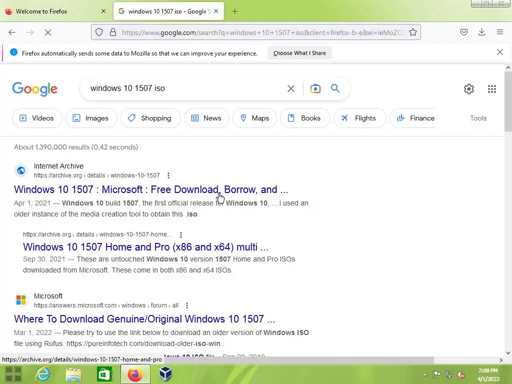Open the Save to Pocket icon
This screenshot has width=512, height=384.
point(463,32)
